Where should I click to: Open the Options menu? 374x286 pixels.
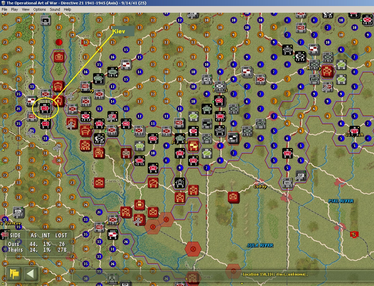click(x=40, y=9)
